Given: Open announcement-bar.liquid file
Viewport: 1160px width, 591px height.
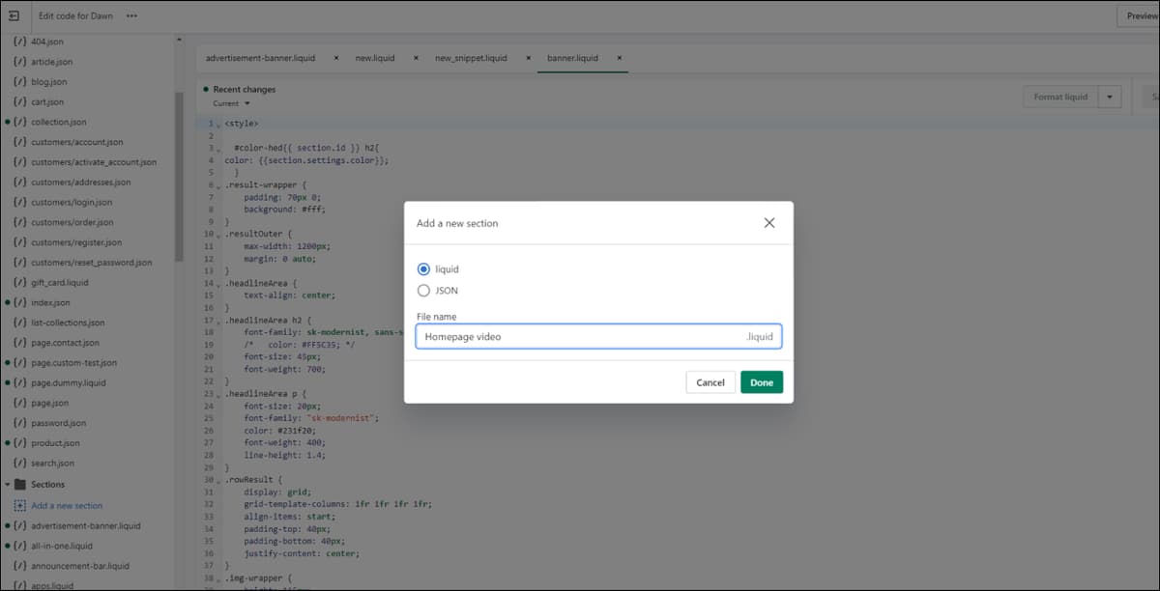Looking at the screenshot, I should point(79,566).
